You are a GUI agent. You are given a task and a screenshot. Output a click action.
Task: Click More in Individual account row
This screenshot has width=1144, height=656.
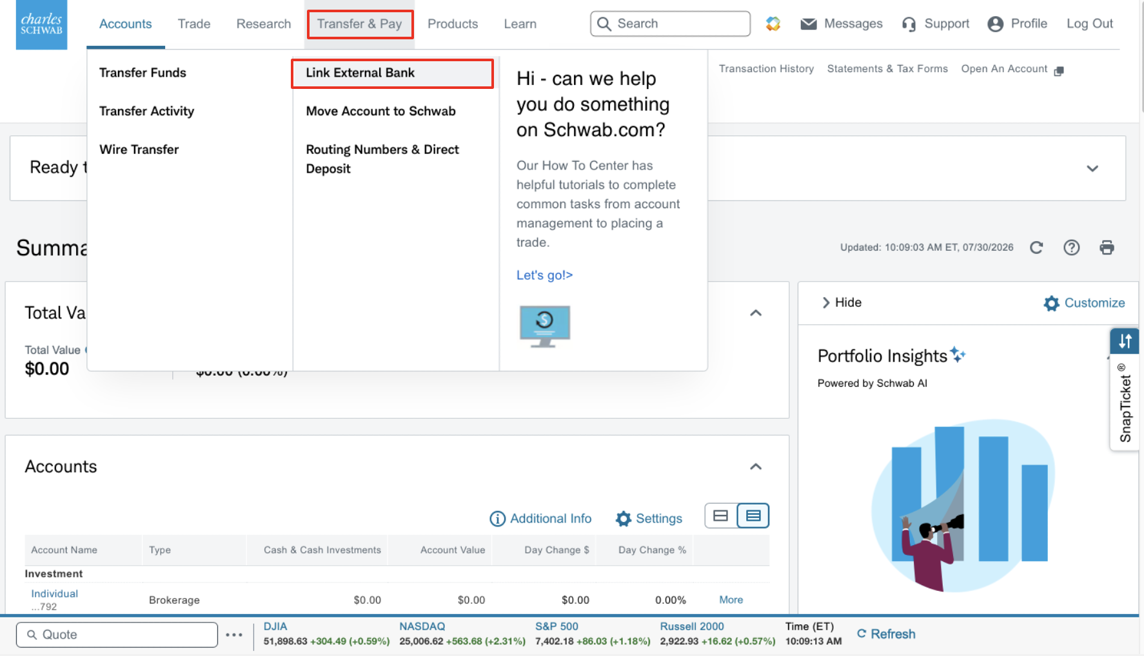(731, 600)
